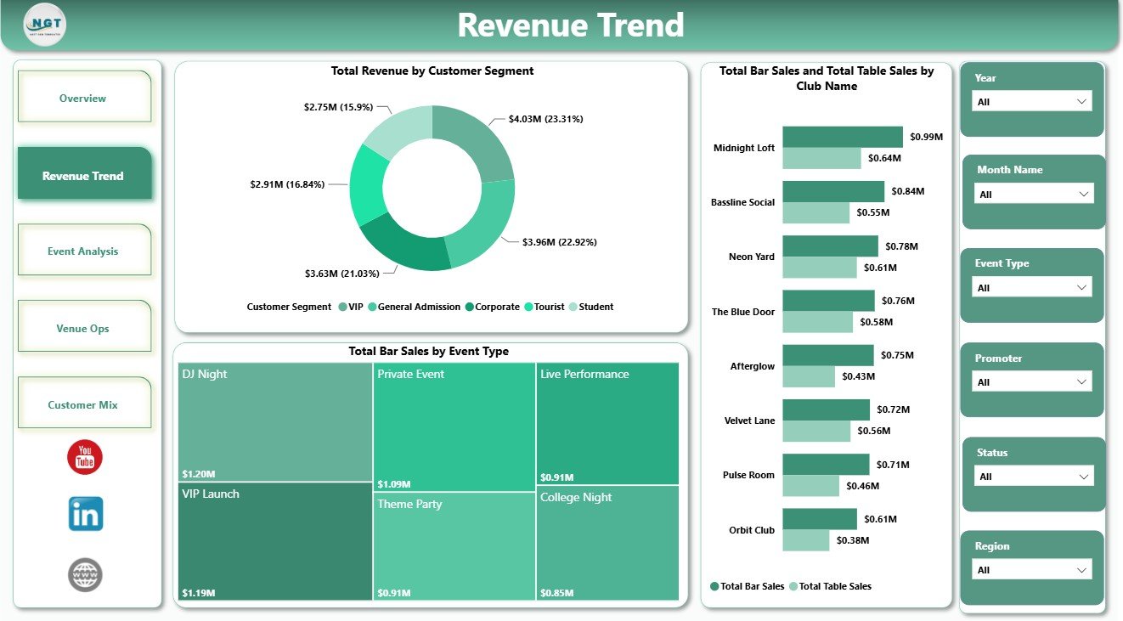The image size is (1123, 621).
Task: Click Midnight Loft table sales bar $0.64M
Action: pyautogui.click(x=821, y=158)
